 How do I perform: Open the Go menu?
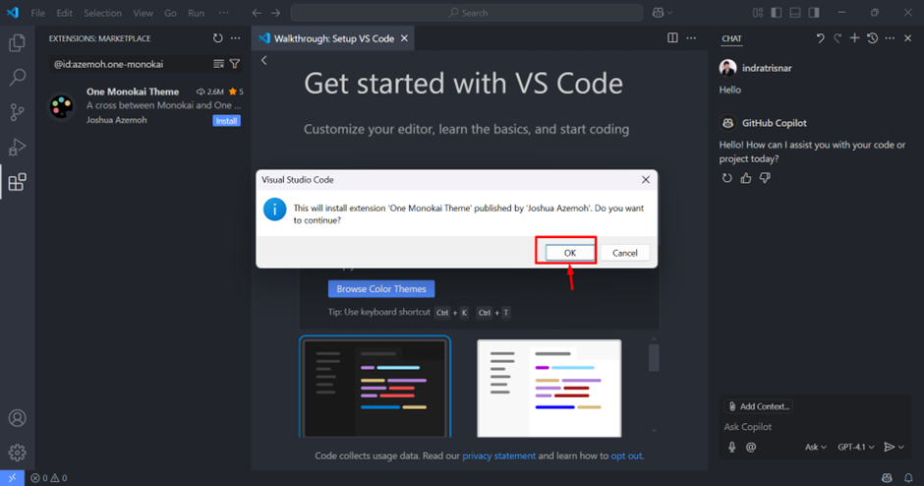(170, 13)
